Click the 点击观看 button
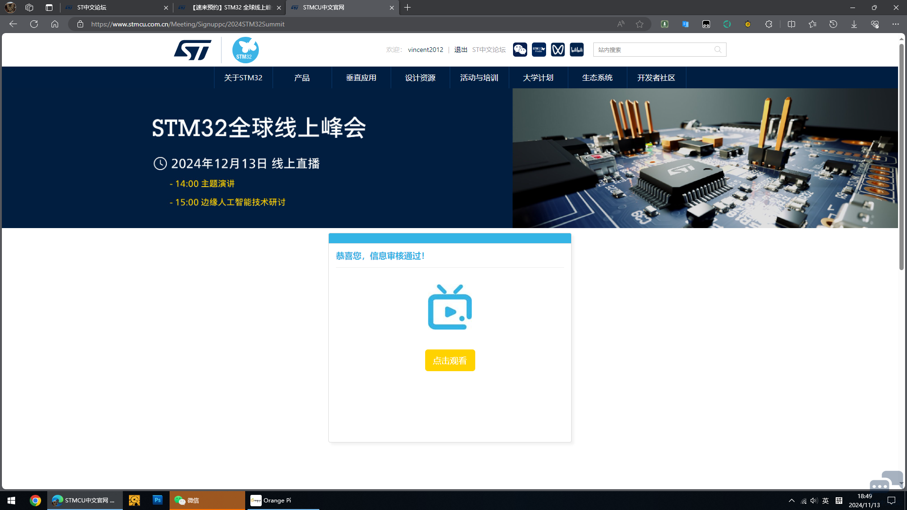Image resolution: width=907 pixels, height=510 pixels. tap(450, 360)
